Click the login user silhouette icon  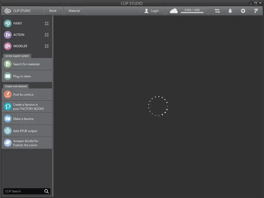click(x=146, y=11)
